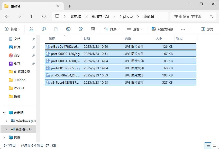Click 设置为背景 button
Image resolution: width=219 pixels, height=149 pixels.
point(162,29)
